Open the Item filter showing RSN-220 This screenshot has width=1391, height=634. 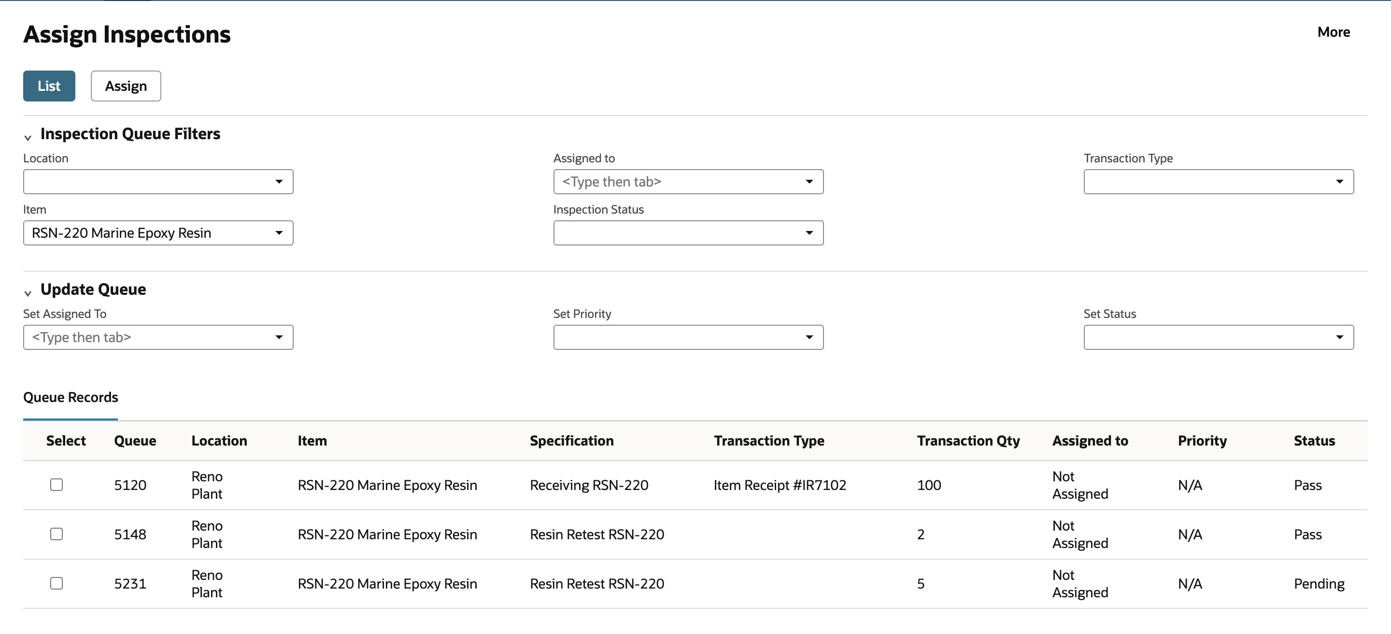tap(158, 233)
